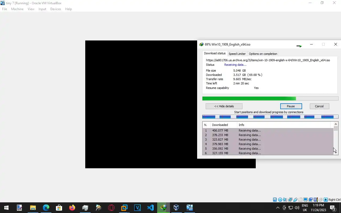Select connection row with 327.155 MB
Screen dimensions: 341x213
(x=268, y=153)
